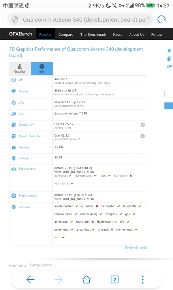173x290 pixels.
Task: Tap the browser forward arrow
Action: (59, 279)
